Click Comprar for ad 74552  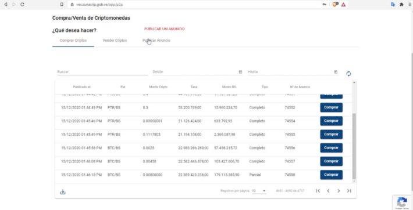[x=331, y=107]
